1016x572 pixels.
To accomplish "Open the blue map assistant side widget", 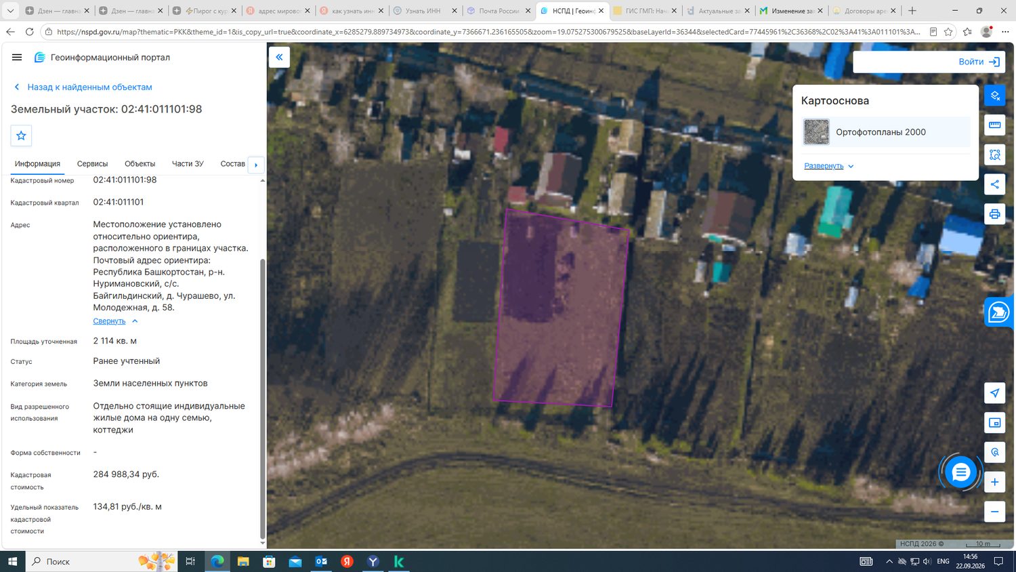I will (999, 312).
